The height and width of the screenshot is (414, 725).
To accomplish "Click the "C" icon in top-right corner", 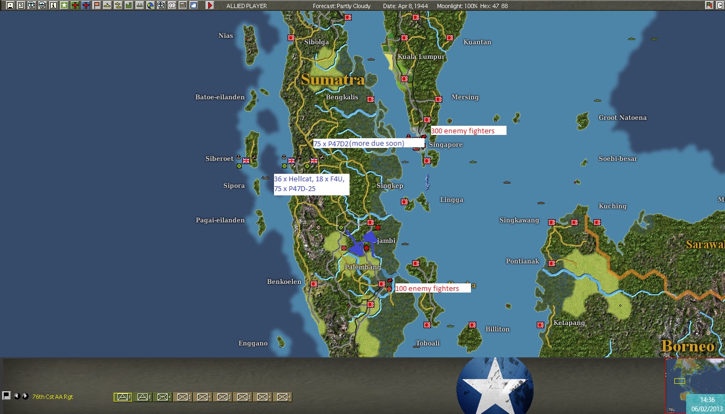I will pyautogui.click(x=720, y=5).
